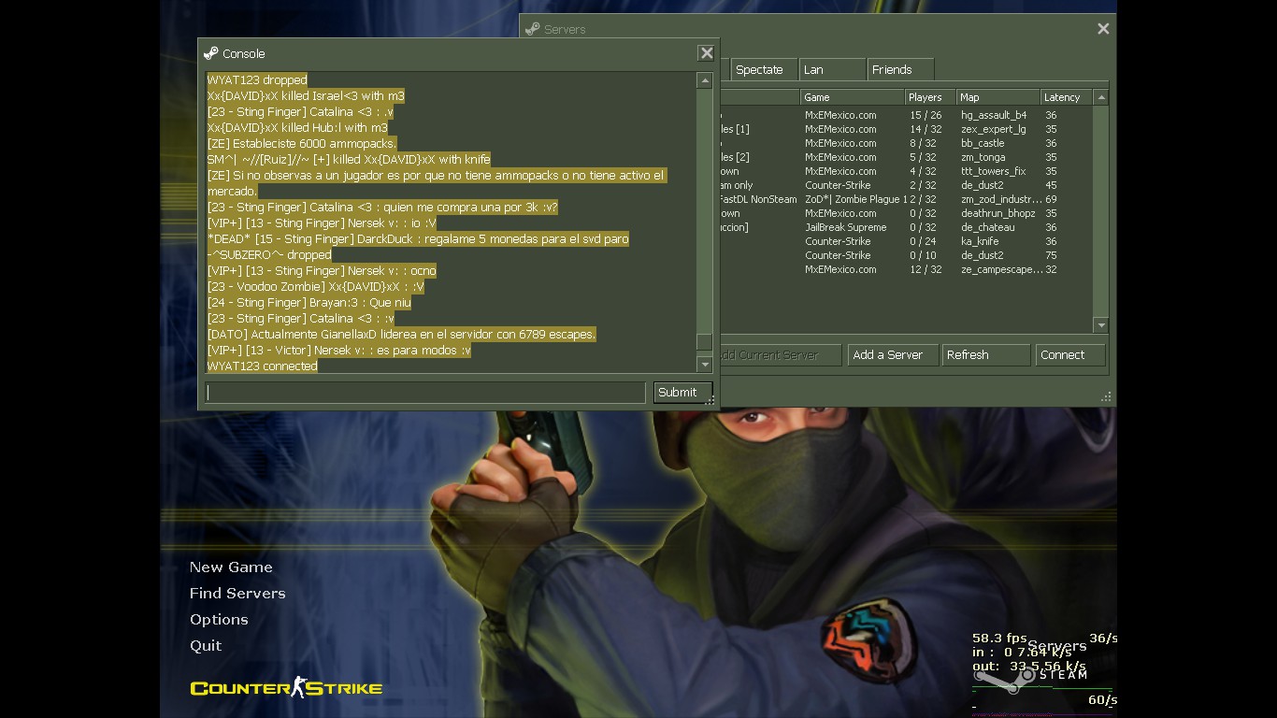
Task: Select the ze_campescape server row
Action: (x=905, y=269)
